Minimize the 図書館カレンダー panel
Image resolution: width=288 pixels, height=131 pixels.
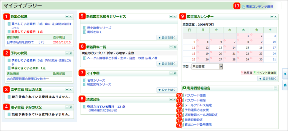point(272,16)
